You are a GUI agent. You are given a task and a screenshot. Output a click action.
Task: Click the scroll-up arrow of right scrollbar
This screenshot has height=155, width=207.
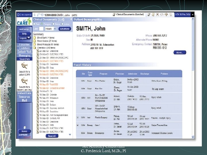[x=193, y=19]
